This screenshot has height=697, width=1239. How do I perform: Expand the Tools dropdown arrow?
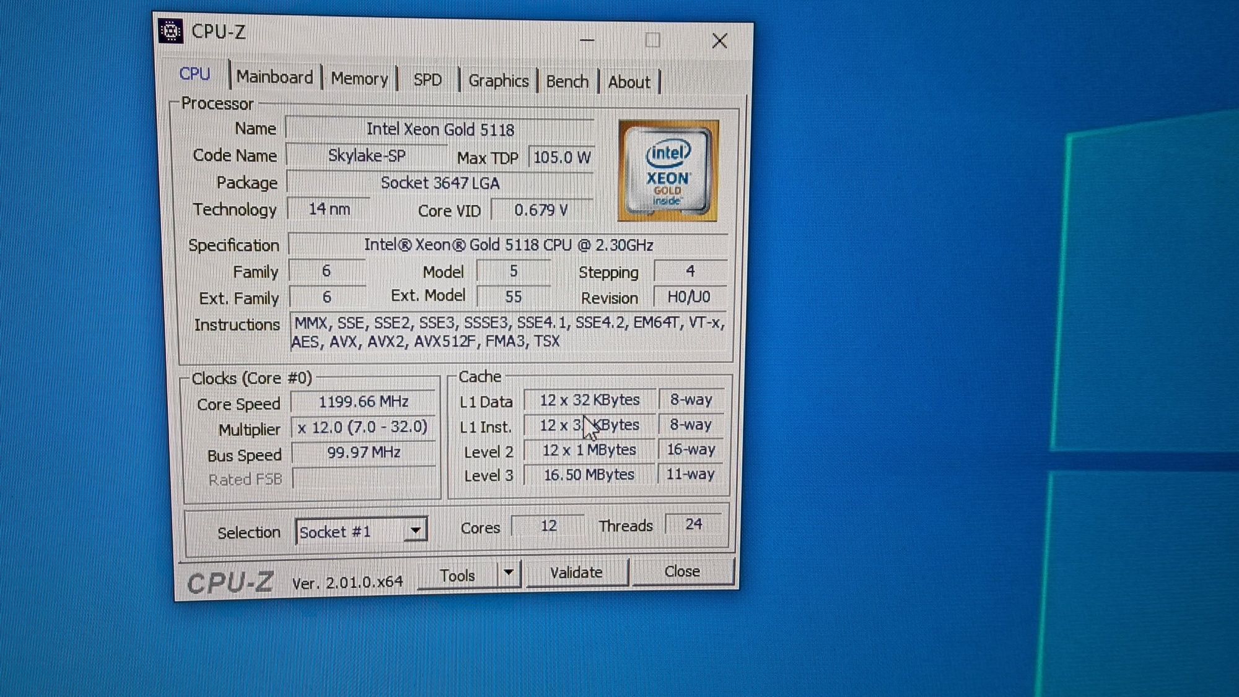(509, 573)
